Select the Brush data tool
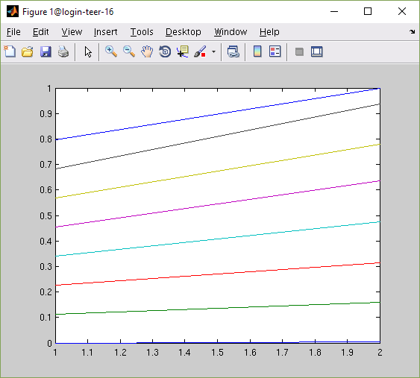The height and width of the screenshot is (378, 420). tap(200, 51)
